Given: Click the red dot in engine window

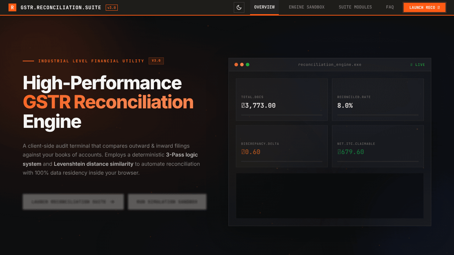Looking at the screenshot, I should 236,64.
